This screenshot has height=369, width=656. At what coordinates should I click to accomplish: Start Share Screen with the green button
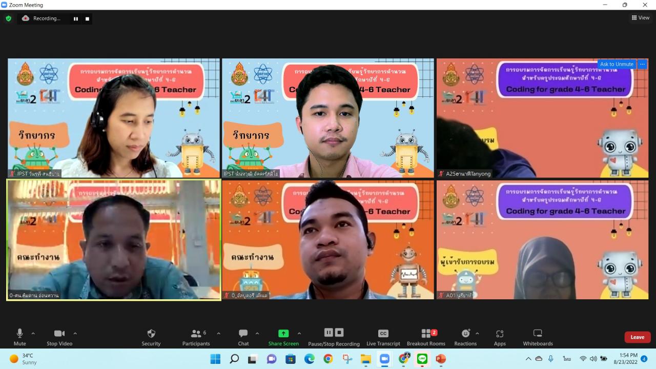[x=283, y=337]
